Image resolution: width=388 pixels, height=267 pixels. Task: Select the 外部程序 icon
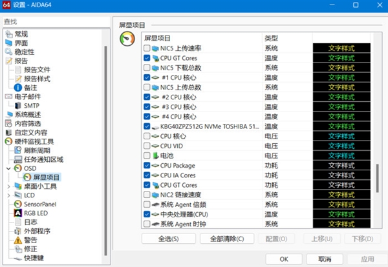[18, 232]
